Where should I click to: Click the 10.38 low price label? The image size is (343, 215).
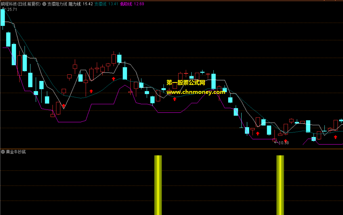pyautogui.click(x=284, y=143)
